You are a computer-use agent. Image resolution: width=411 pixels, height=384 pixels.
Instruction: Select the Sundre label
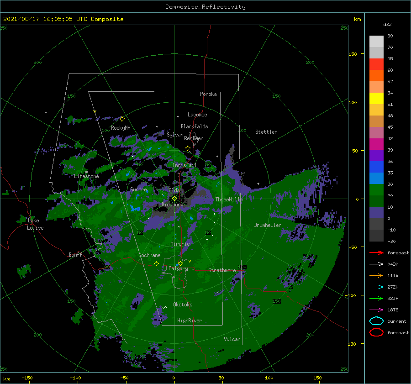click(x=138, y=189)
